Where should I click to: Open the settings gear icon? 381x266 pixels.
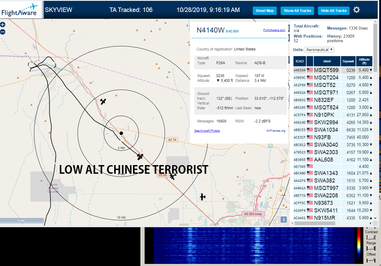click(356, 10)
